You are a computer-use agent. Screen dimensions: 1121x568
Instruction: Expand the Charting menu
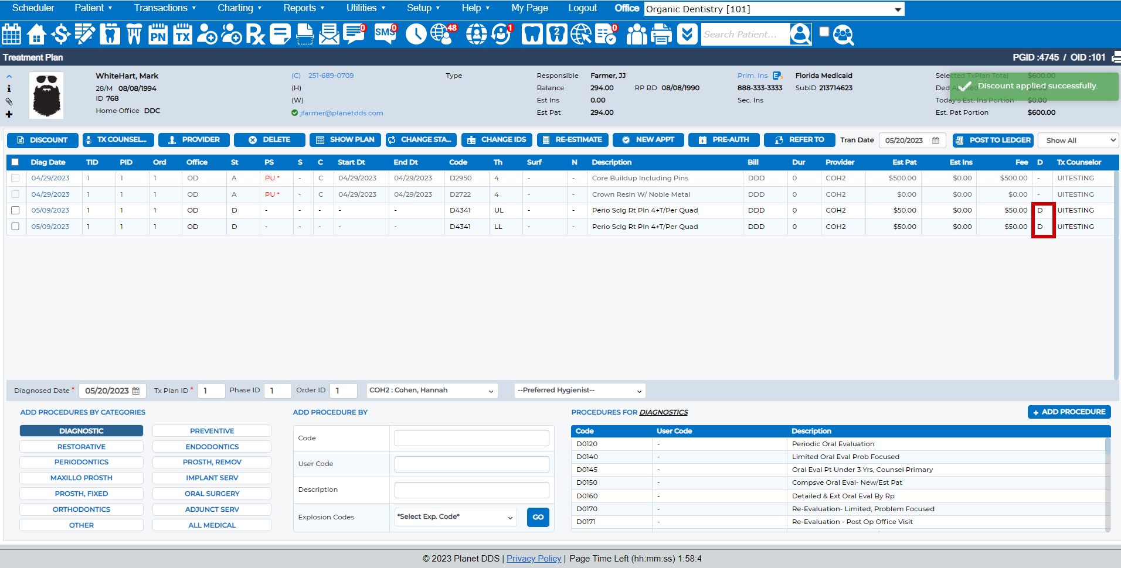tap(239, 8)
